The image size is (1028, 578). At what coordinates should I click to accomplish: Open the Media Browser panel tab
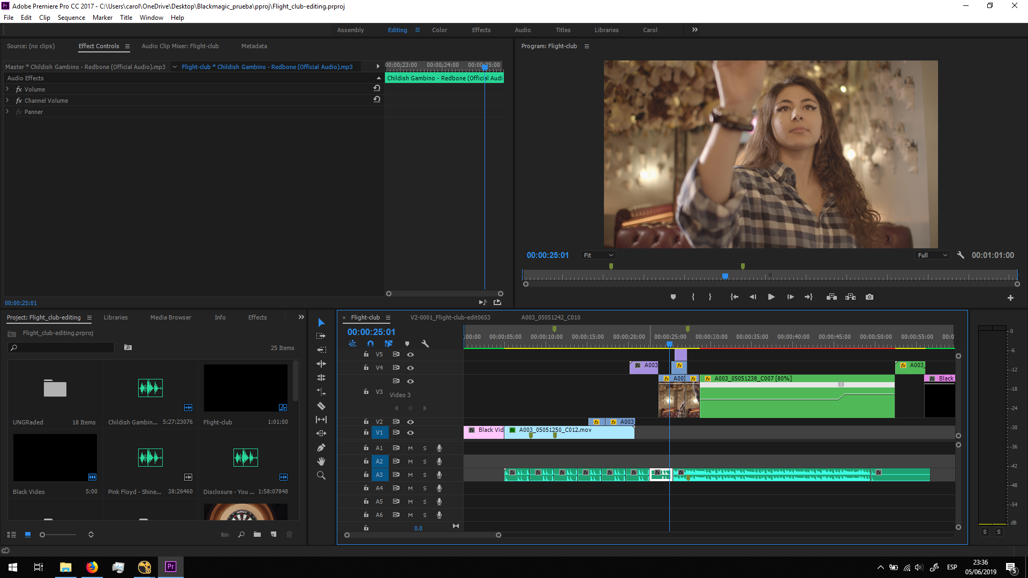coord(170,317)
